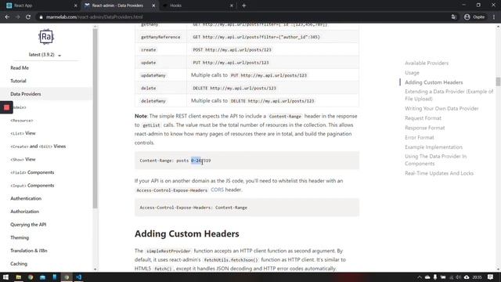
Task: Click the system clock showing 20:35
Action: [477, 277]
